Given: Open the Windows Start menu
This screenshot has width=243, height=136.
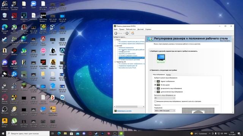Looking at the screenshot, I should click(x=3, y=133).
